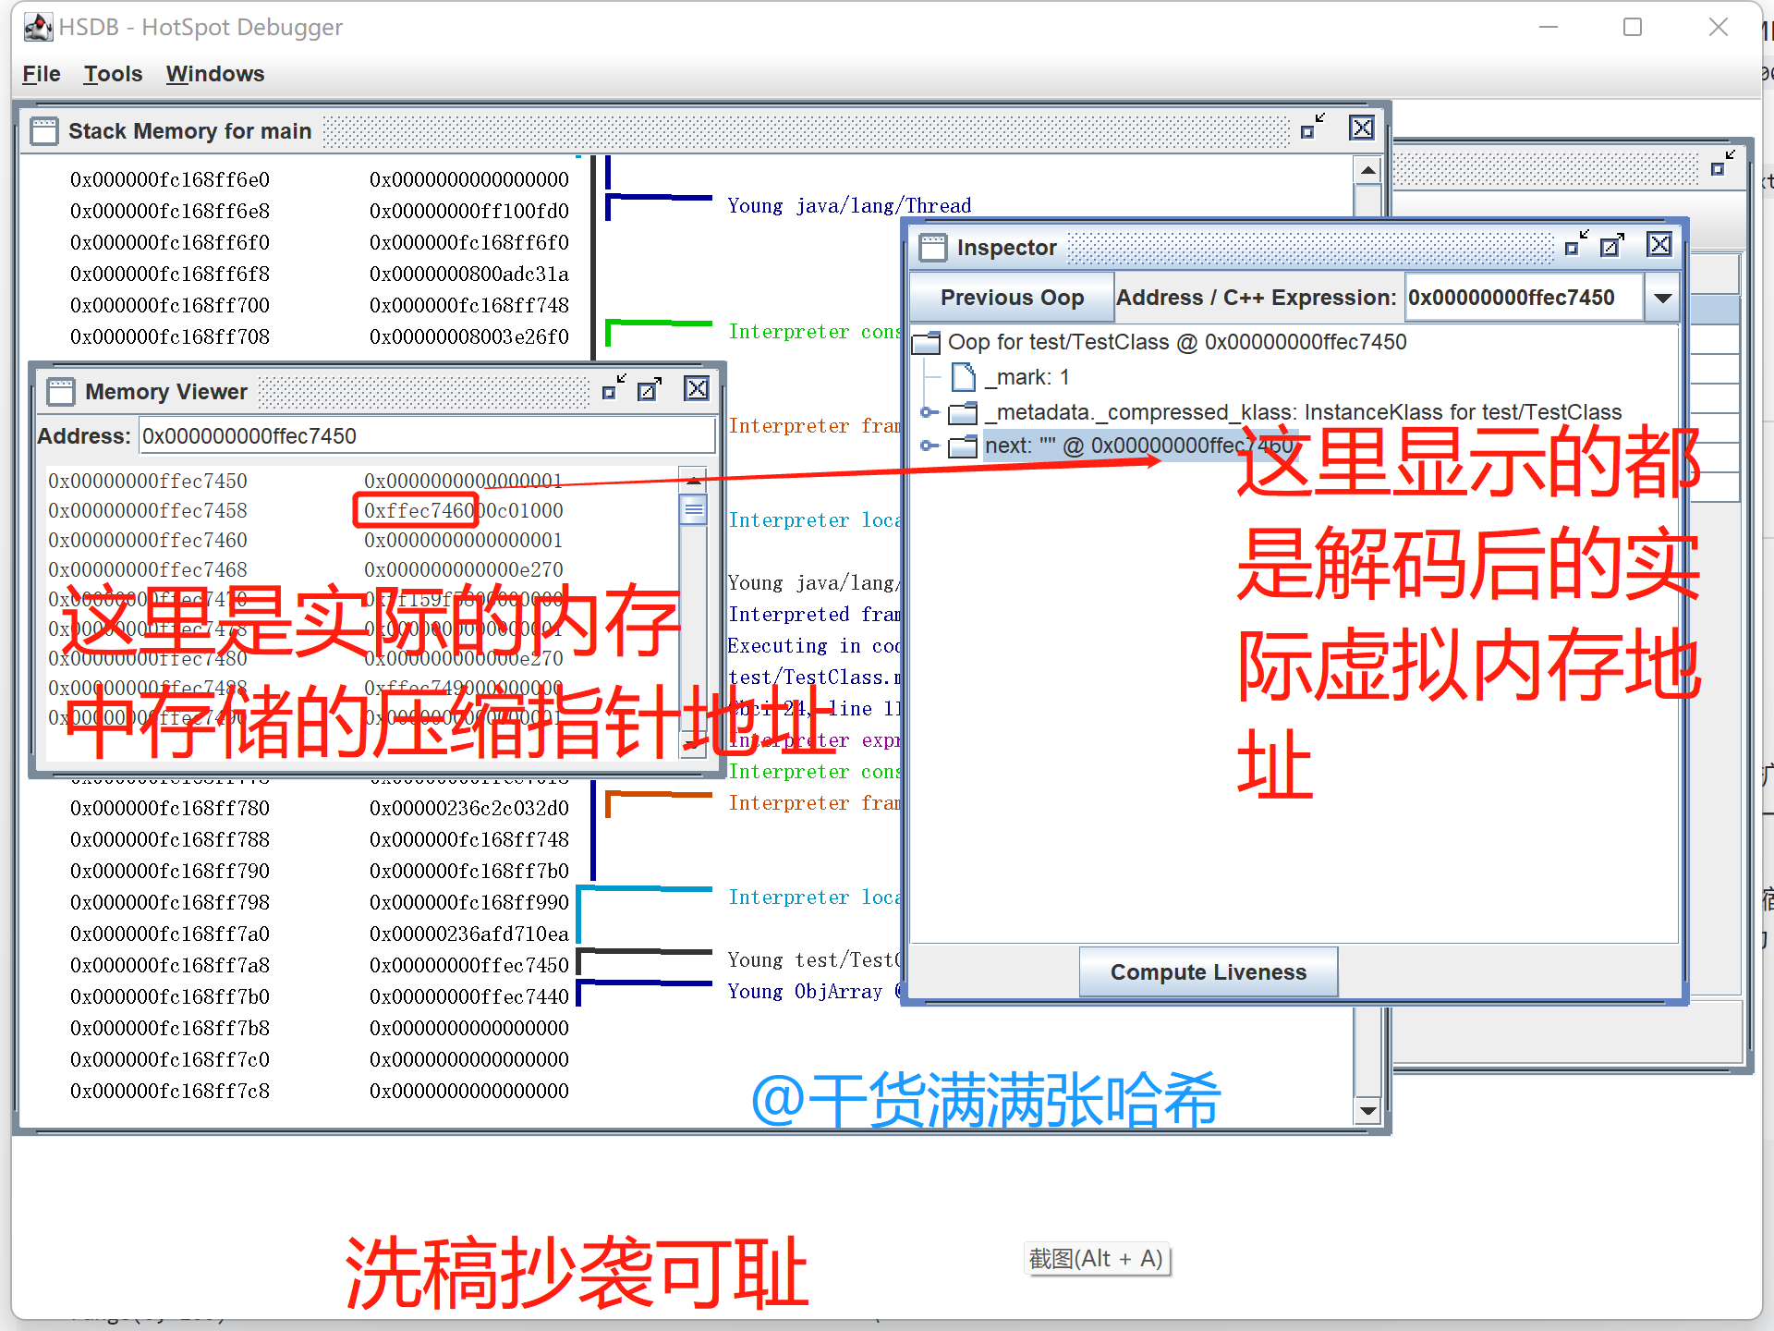Open the Windows menu
This screenshot has width=1774, height=1331.
(x=214, y=74)
